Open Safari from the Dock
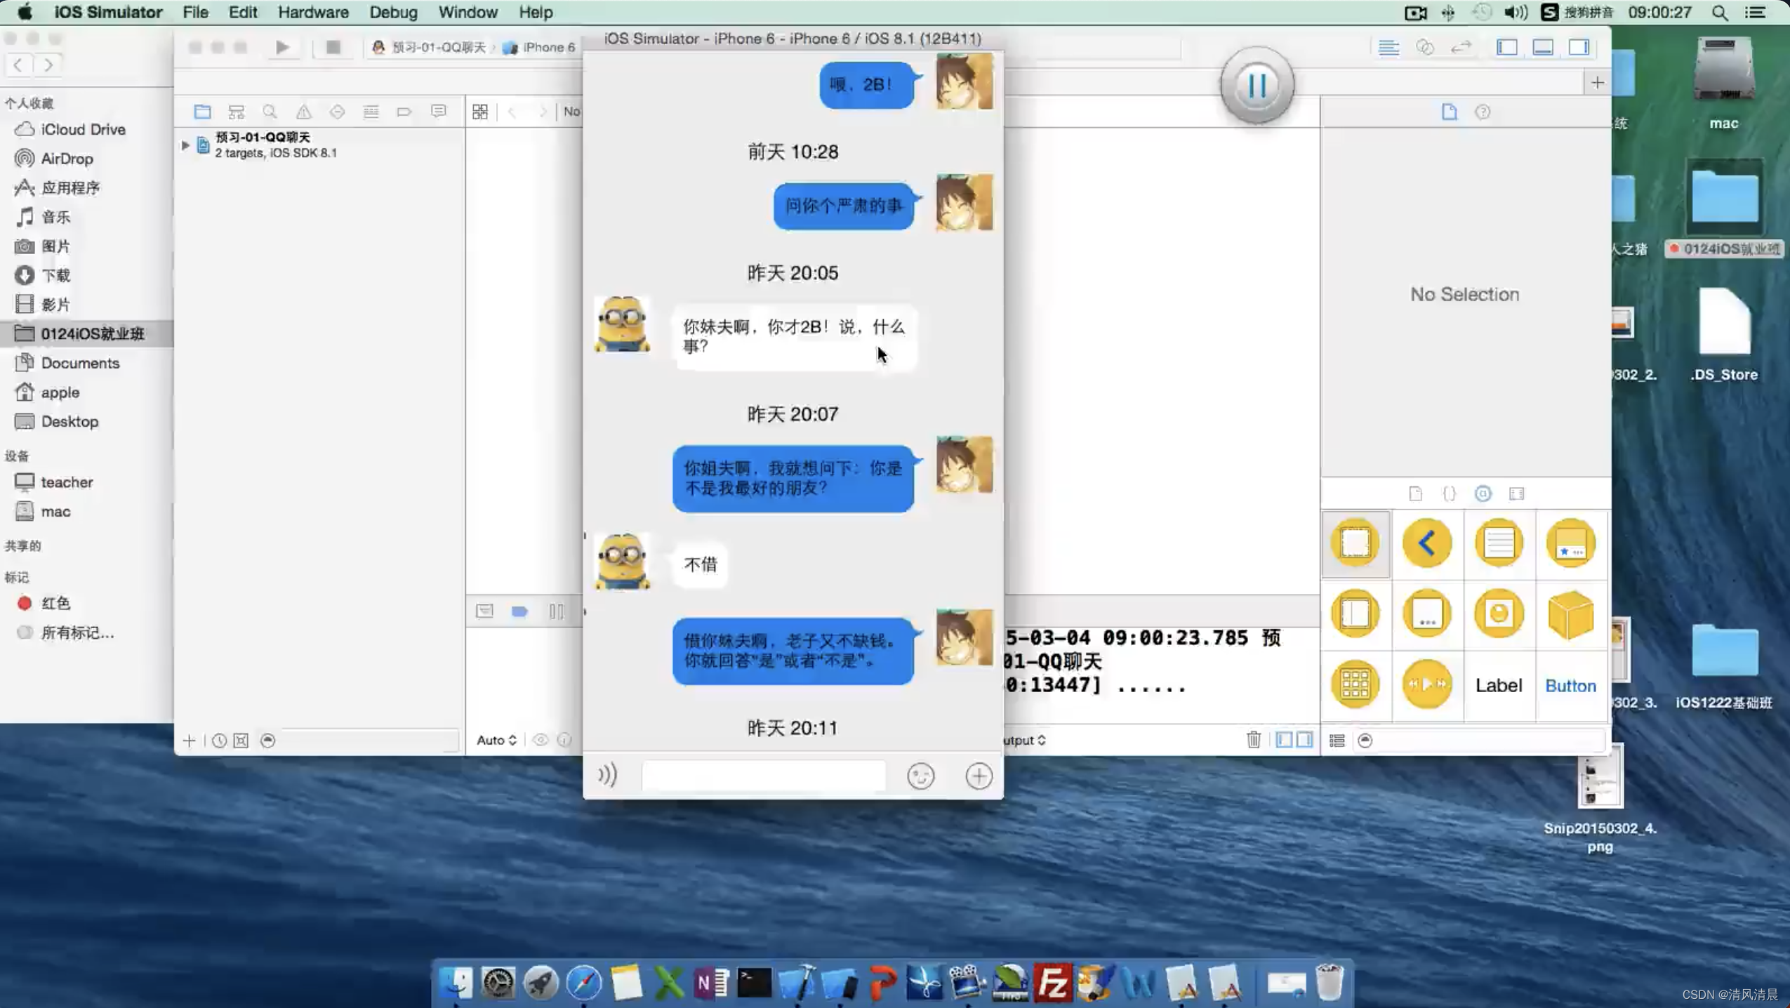1790x1008 pixels. pos(583,982)
